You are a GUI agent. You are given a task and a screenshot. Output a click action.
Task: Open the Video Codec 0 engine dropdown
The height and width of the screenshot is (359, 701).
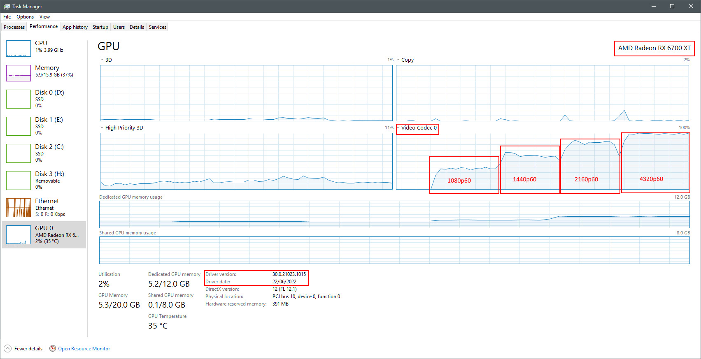398,128
